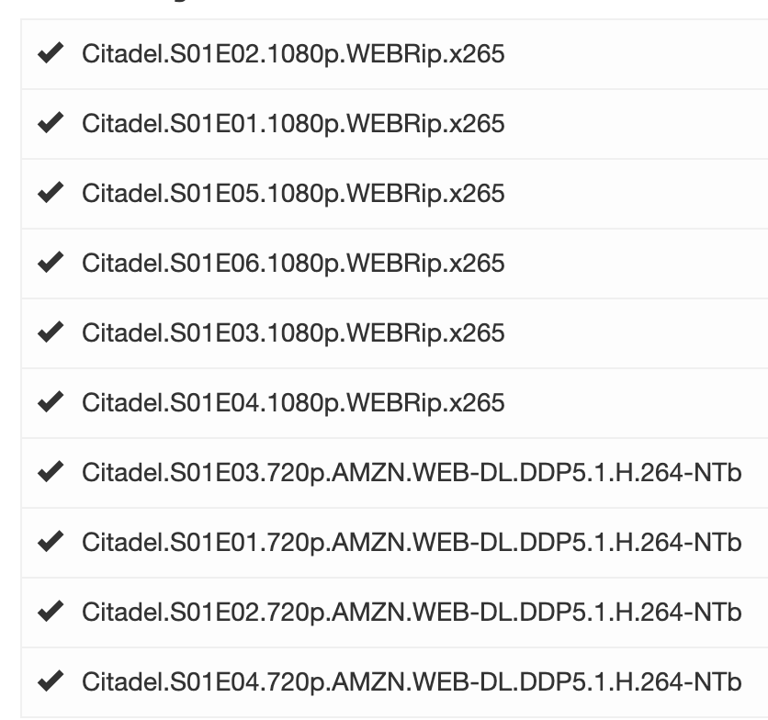
Task: Open Citadel.S01E01.1080p.WEBRip.x265 entry
Action: click(293, 124)
